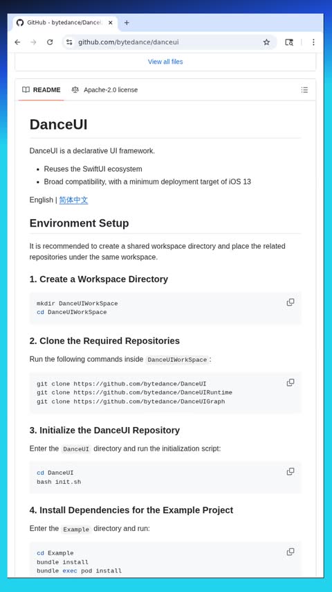Close the GitHub bytedance/DanceUI tab
Viewport: 332px width, 592px height.
click(x=111, y=23)
